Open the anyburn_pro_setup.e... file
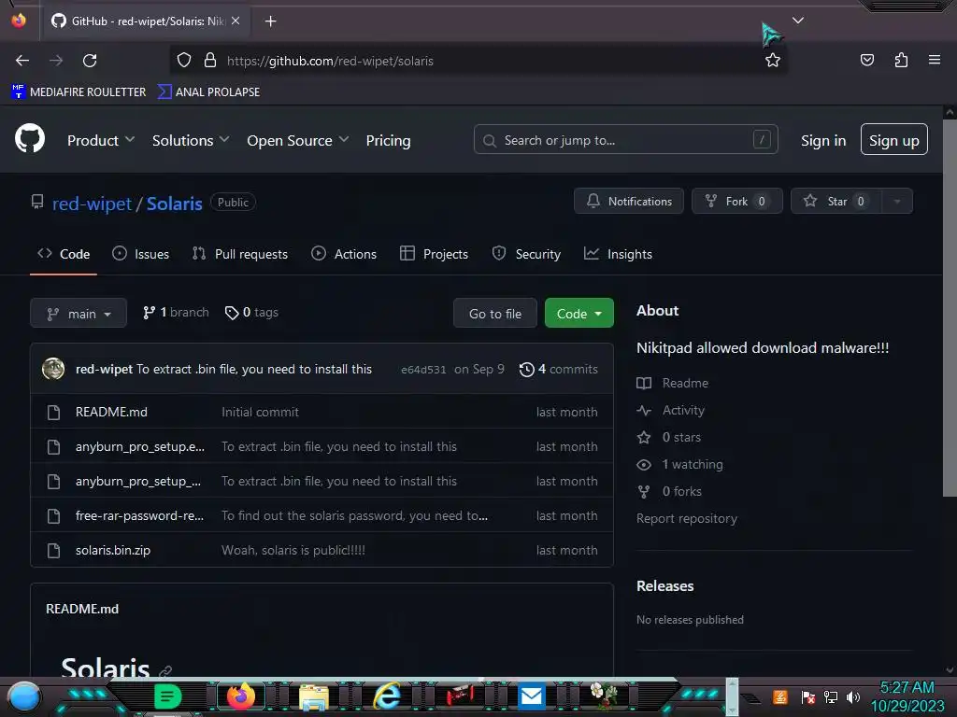The image size is (957, 717). [140, 446]
